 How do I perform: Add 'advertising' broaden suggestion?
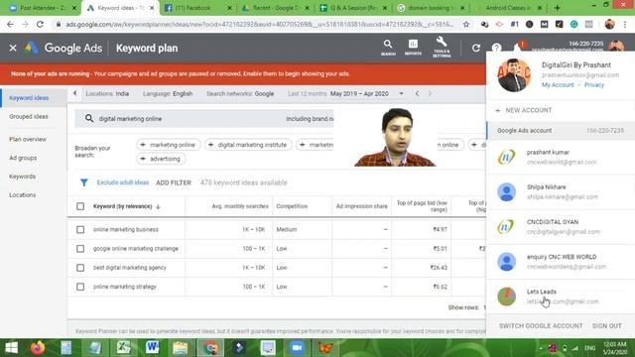click(x=161, y=159)
